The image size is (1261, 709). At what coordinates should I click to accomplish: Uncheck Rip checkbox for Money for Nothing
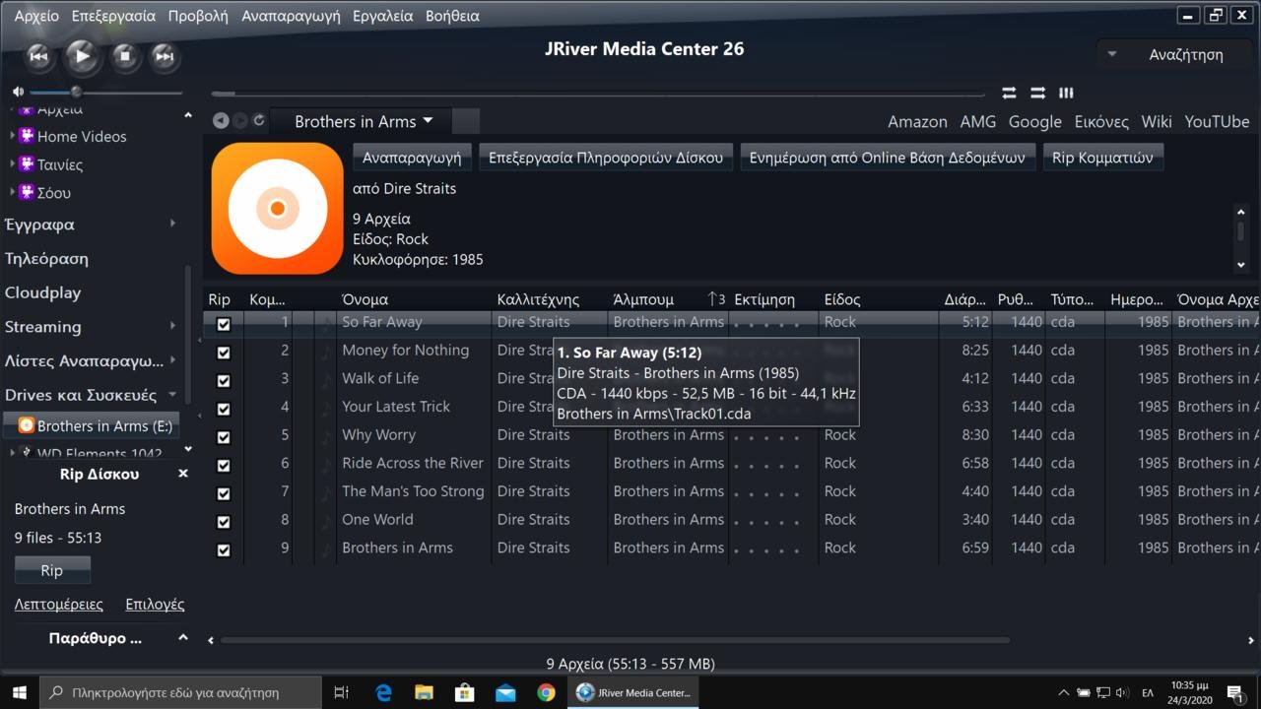click(x=224, y=352)
